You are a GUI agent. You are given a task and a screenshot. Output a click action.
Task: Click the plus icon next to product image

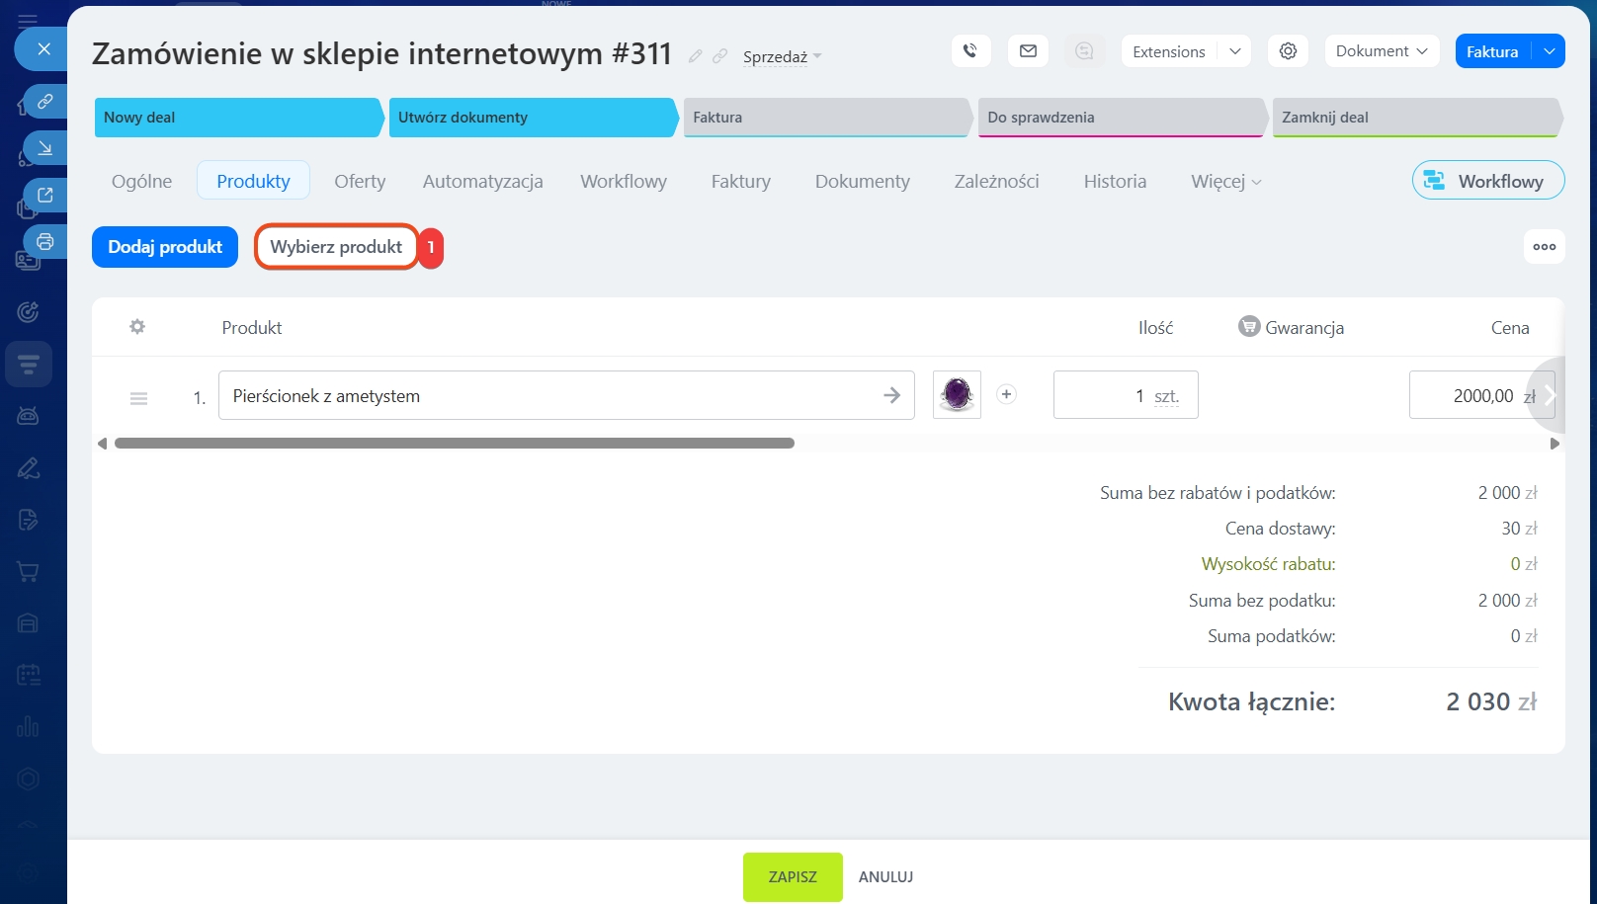[1006, 394]
